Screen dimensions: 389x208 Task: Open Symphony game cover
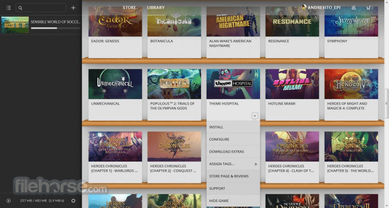pos(351,22)
